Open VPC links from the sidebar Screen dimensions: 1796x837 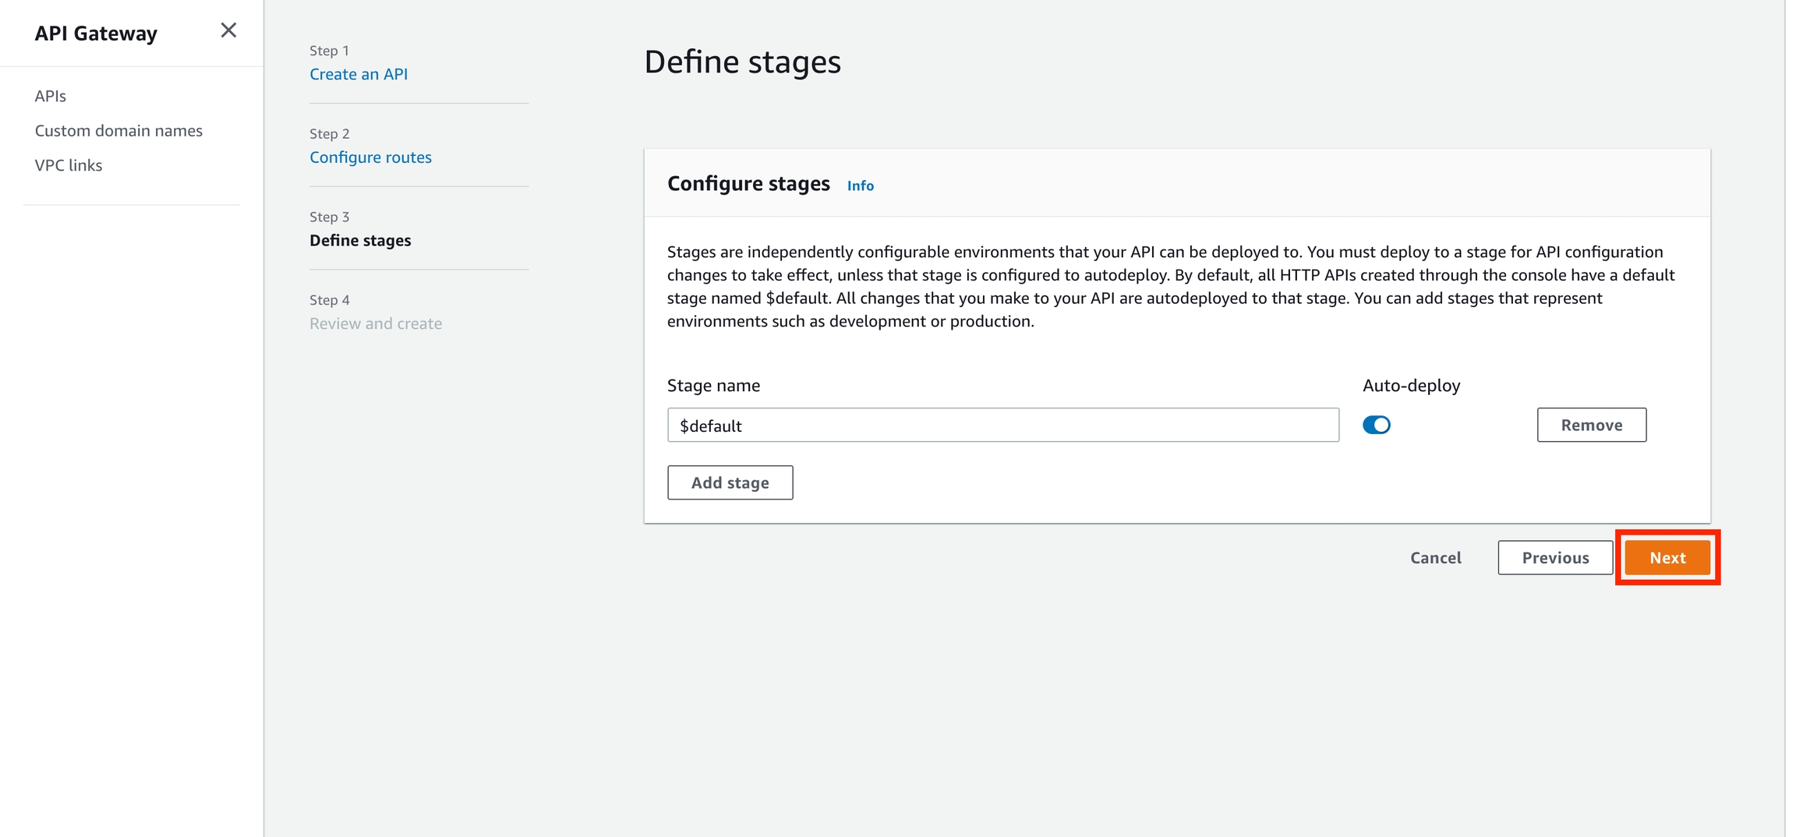[69, 165]
